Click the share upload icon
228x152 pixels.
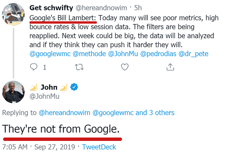[170, 67]
